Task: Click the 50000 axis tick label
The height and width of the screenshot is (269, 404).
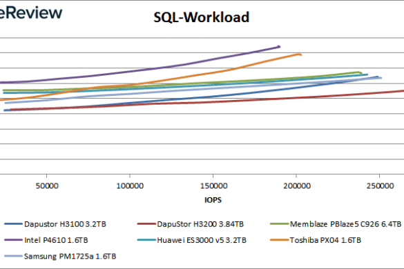Action: click(47, 186)
